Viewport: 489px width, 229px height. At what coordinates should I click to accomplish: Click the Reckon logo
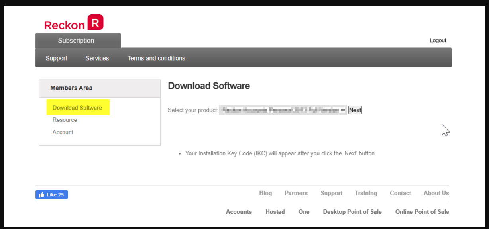point(74,22)
